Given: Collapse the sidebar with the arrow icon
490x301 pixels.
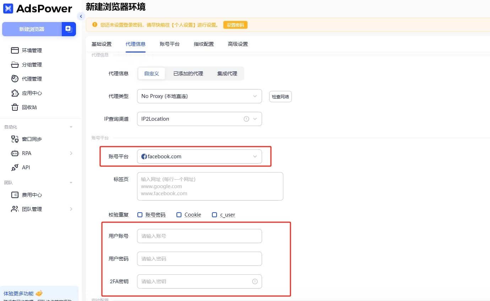Looking at the screenshot, I should coord(81,16).
